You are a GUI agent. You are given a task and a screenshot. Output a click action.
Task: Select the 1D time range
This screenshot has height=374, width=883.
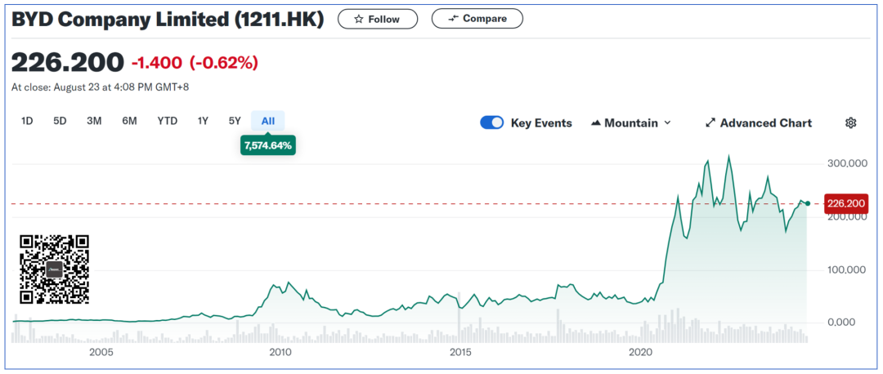(27, 121)
